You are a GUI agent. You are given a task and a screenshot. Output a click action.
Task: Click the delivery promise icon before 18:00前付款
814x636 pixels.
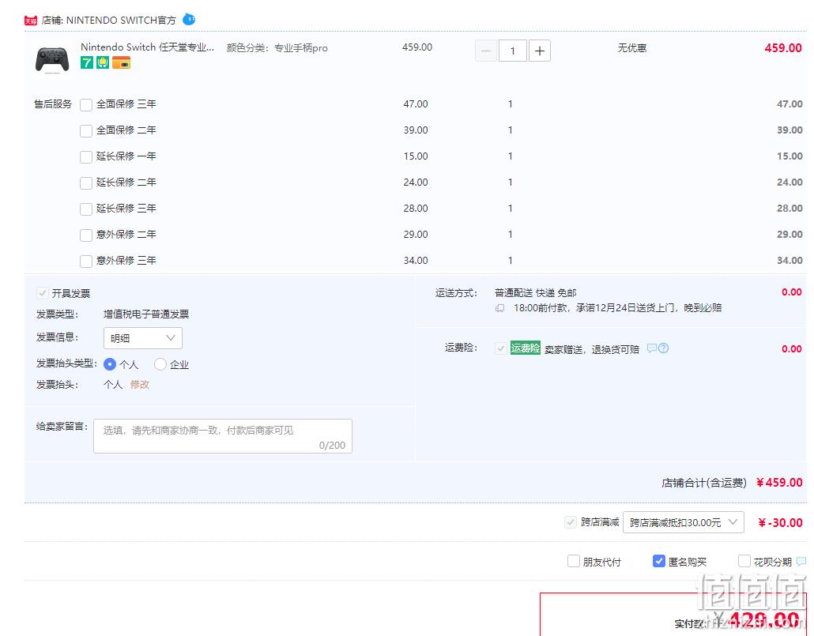tap(500, 308)
